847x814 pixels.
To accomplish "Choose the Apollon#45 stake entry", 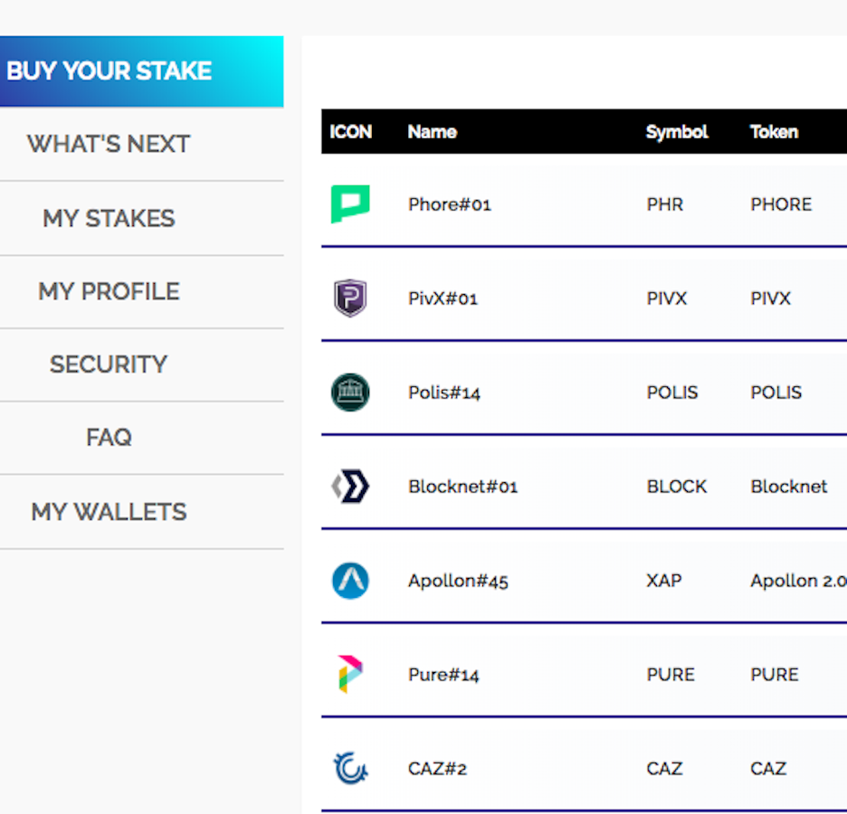I will click(458, 581).
